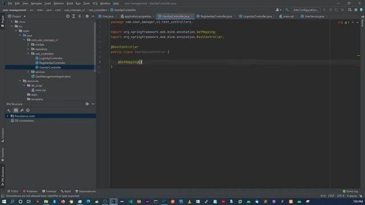
Task: Expand Persistence units node
Action: coord(7,116)
